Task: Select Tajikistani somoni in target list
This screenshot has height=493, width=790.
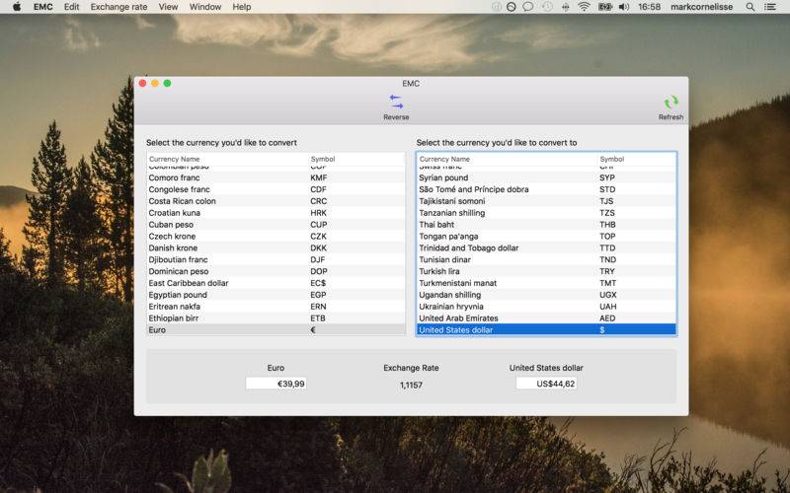Action: click(x=546, y=201)
